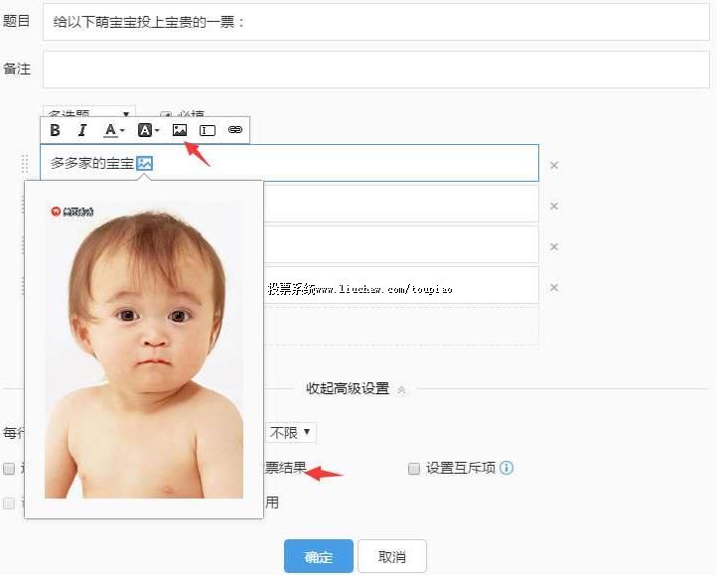Click the blue 确定 confirm button
This screenshot has width=719, height=575.
click(318, 557)
